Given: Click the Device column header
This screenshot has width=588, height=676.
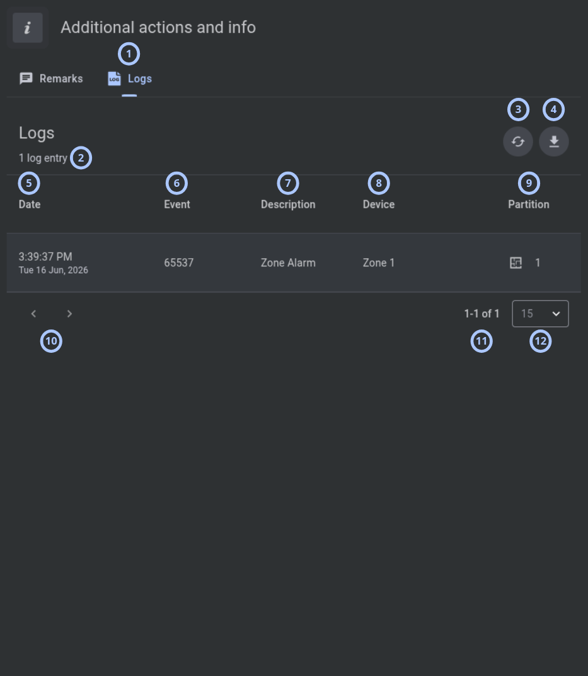Looking at the screenshot, I should [379, 205].
